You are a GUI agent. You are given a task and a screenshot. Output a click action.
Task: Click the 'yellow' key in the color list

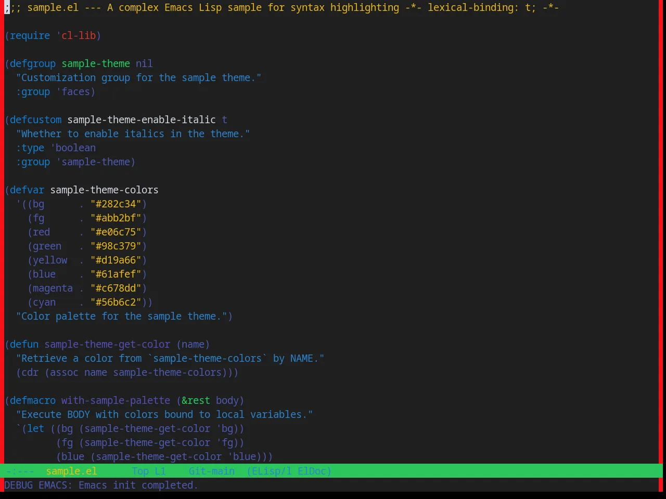50,260
